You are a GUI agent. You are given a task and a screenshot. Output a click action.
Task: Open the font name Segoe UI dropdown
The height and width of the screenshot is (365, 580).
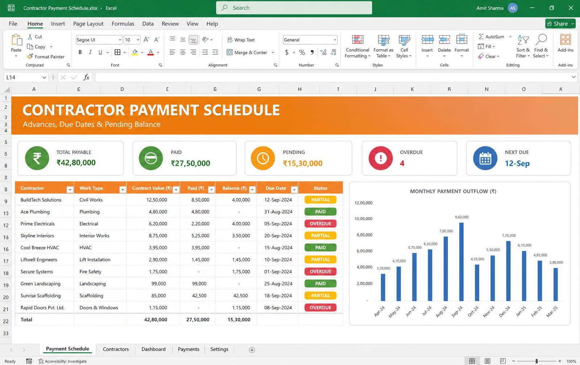click(120, 40)
